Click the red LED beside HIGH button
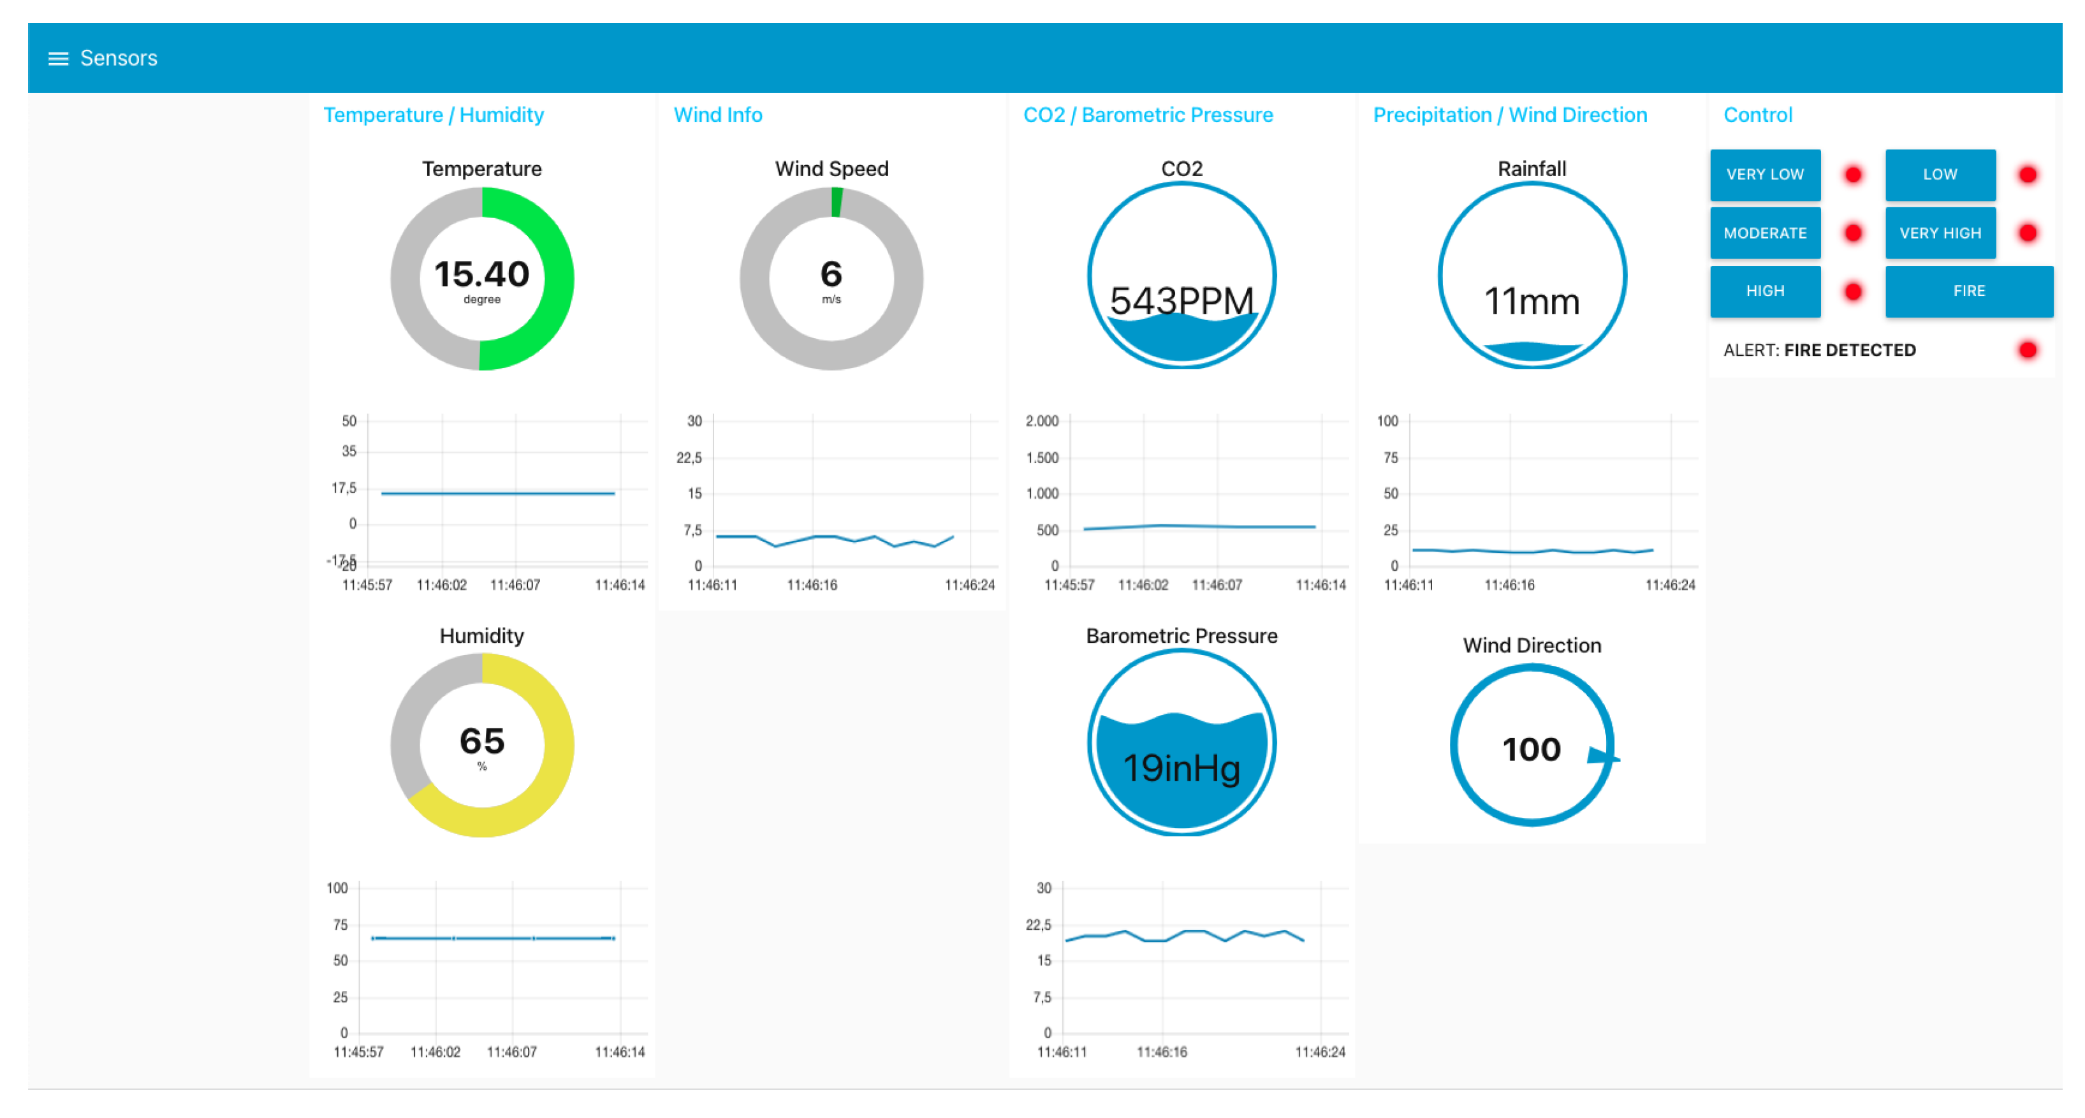Viewport: 2085px width, 1118px height. [x=1853, y=291]
